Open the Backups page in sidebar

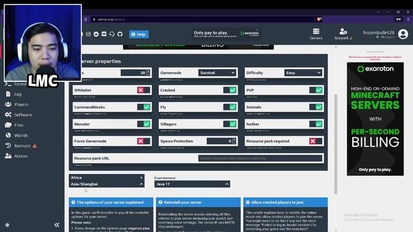tap(23, 146)
